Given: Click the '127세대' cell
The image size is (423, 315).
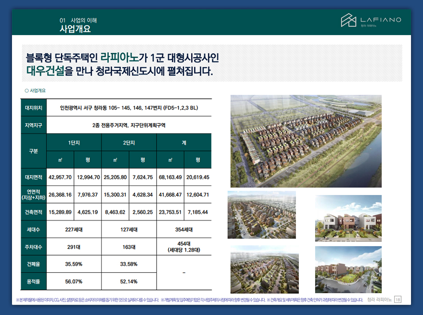Looking at the screenshot, I should [x=129, y=229].
